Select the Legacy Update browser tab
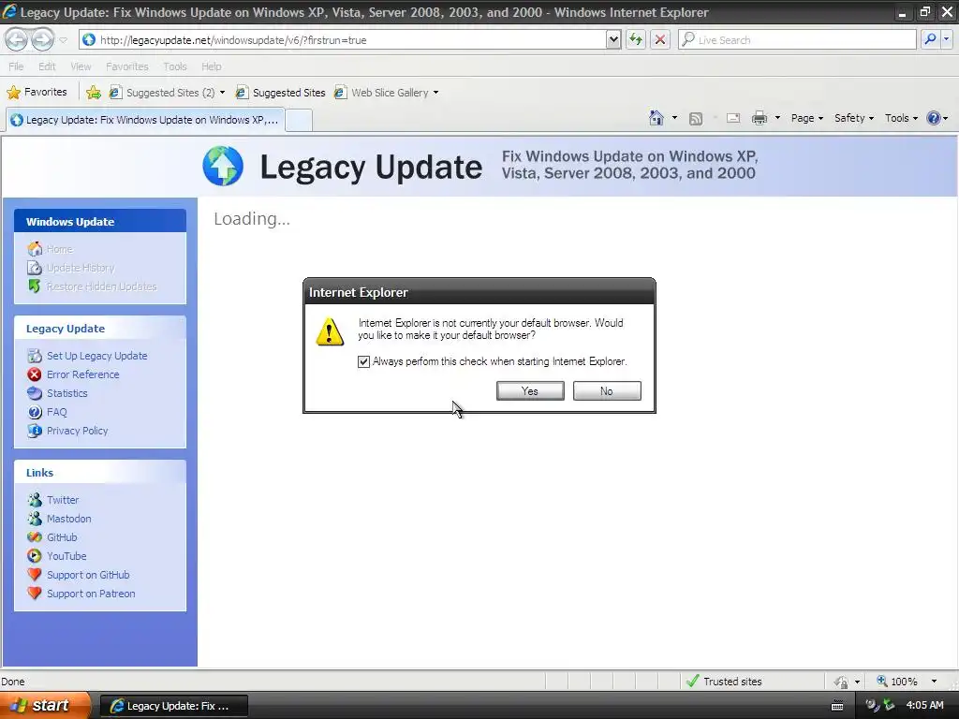959x719 pixels. point(145,120)
